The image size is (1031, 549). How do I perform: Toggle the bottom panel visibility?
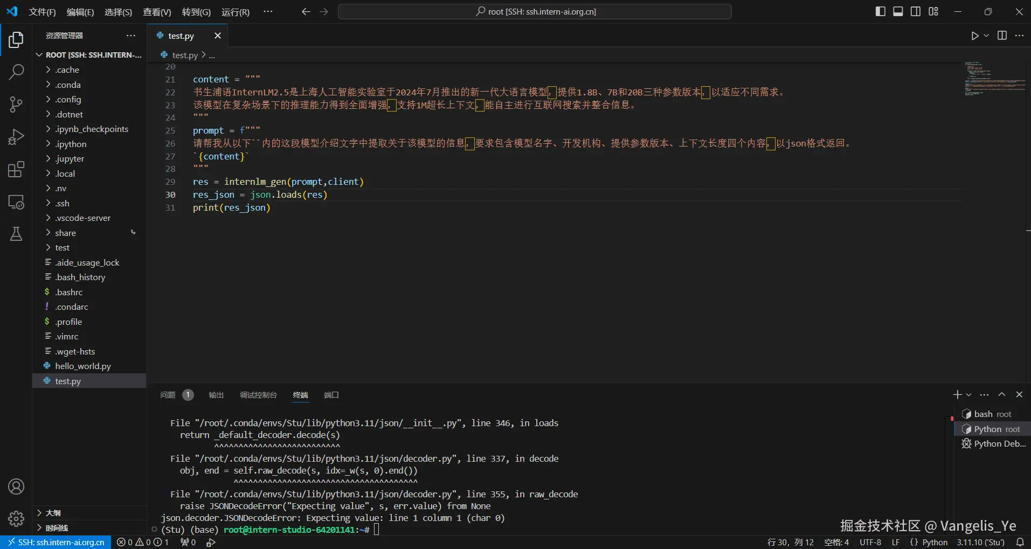[x=898, y=11]
